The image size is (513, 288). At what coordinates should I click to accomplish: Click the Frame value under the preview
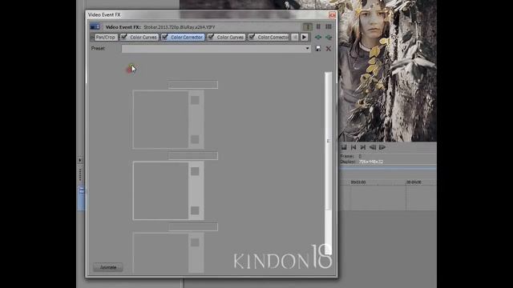point(360,157)
